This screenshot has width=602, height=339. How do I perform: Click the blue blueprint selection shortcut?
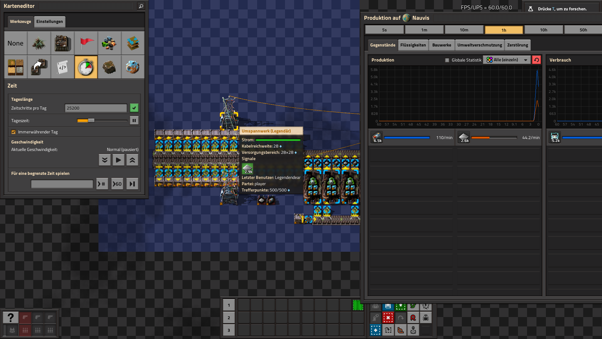375,330
